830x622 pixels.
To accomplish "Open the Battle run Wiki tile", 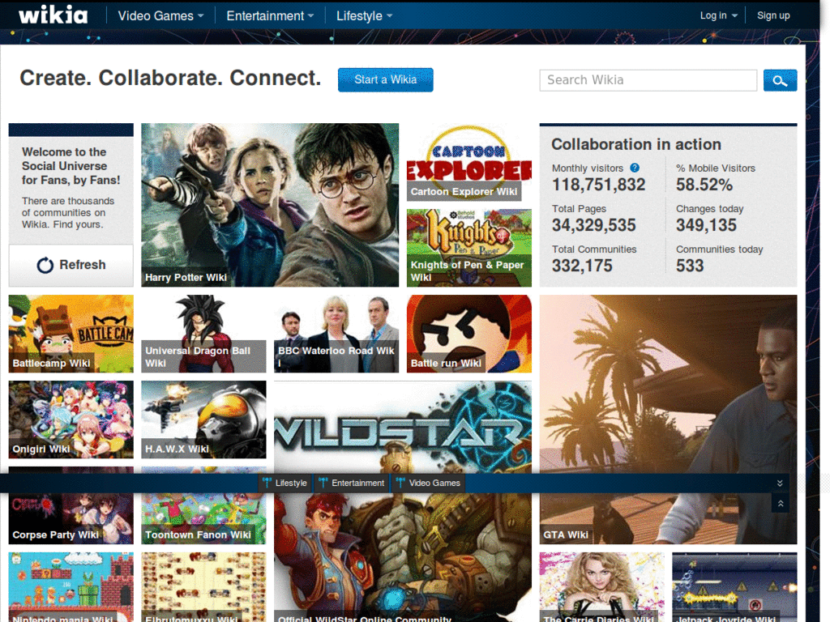I will click(469, 334).
